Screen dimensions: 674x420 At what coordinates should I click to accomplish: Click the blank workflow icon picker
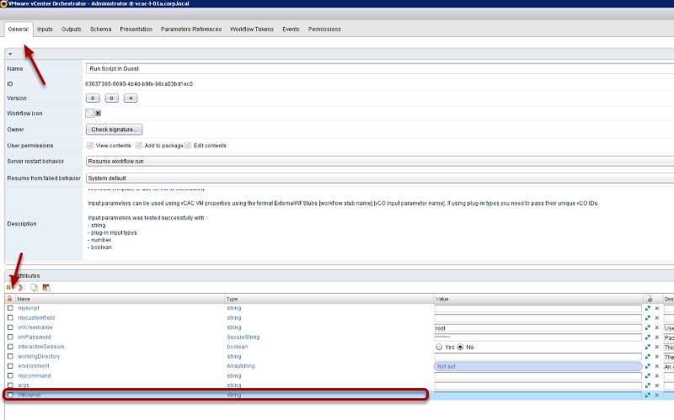(x=88, y=114)
